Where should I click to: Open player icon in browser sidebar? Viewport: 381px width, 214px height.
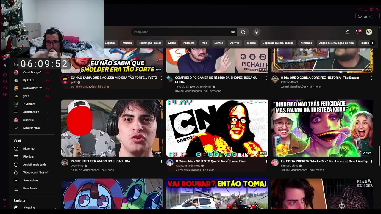pyautogui.click(x=5, y=75)
